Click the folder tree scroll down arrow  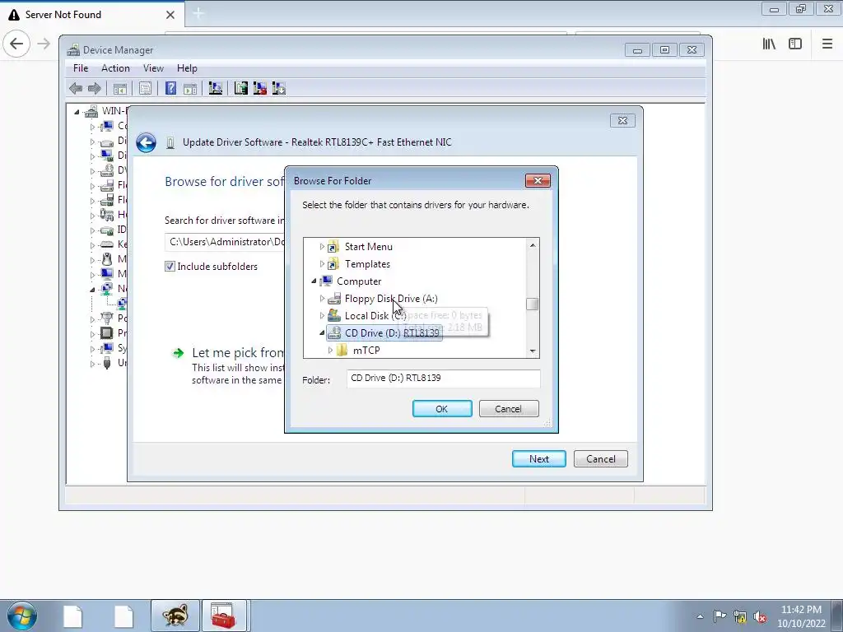coord(533,351)
